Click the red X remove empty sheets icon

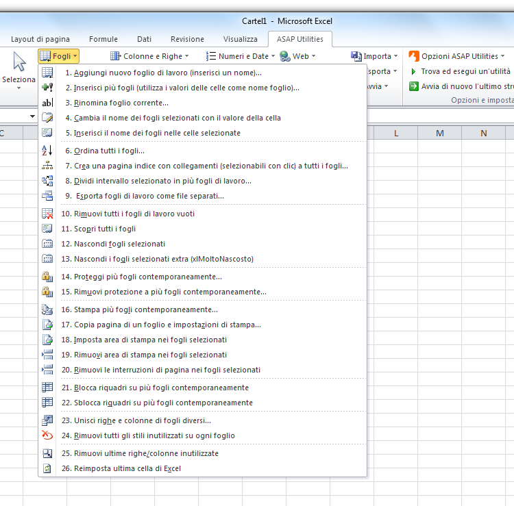pyautogui.click(x=47, y=214)
